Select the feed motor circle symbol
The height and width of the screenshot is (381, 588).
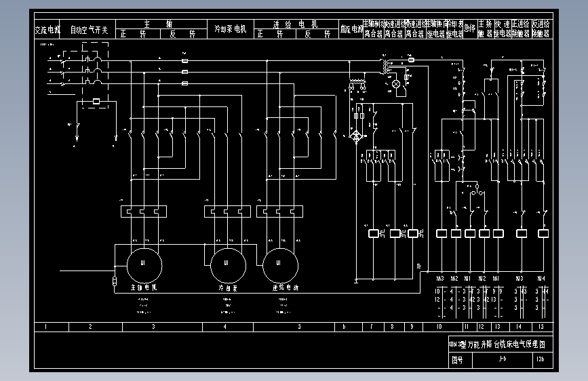click(281, 266)
